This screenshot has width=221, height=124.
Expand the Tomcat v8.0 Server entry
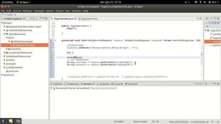(x=51, y=88)
